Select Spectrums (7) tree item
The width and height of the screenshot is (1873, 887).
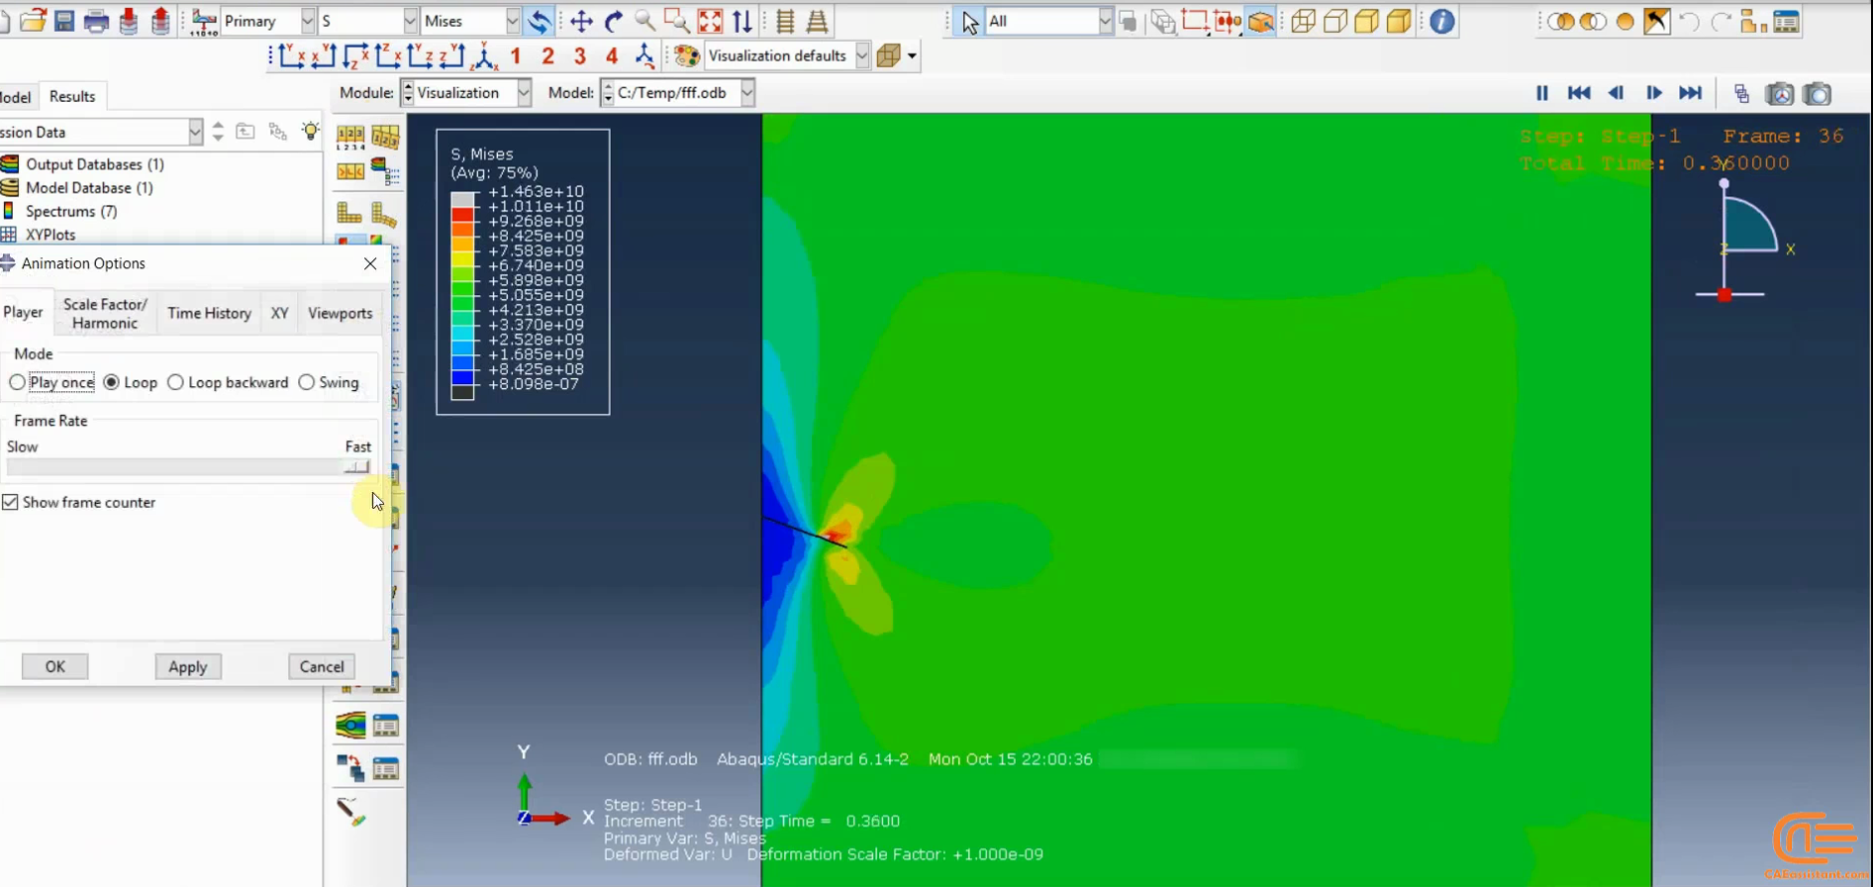pos(71,212)
